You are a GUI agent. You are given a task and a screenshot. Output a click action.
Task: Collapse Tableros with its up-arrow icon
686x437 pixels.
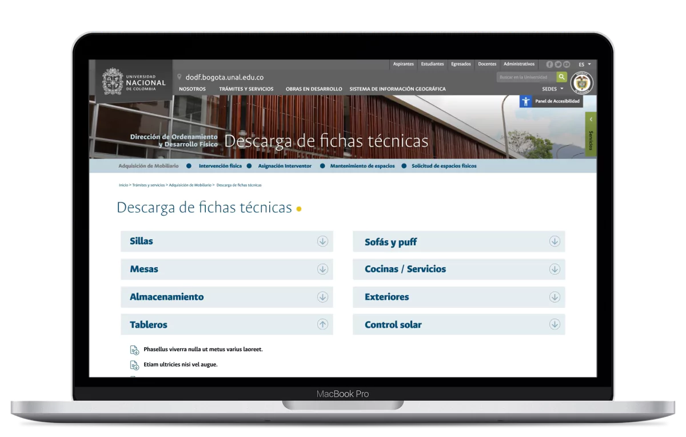click(x=322, y=324)
